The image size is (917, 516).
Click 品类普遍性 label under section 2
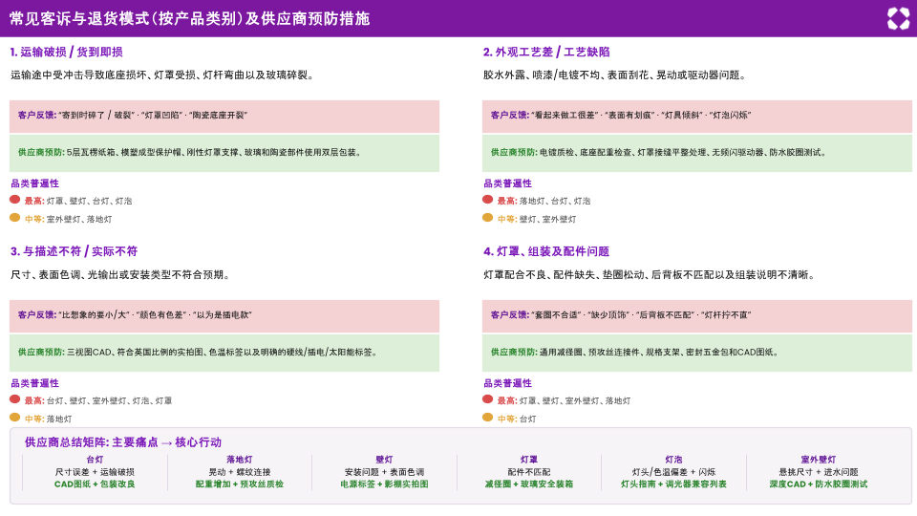507,183
